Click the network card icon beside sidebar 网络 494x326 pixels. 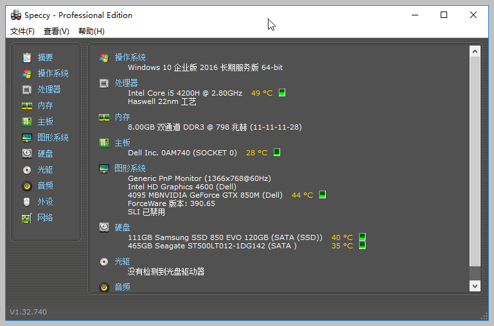(27, 218)
